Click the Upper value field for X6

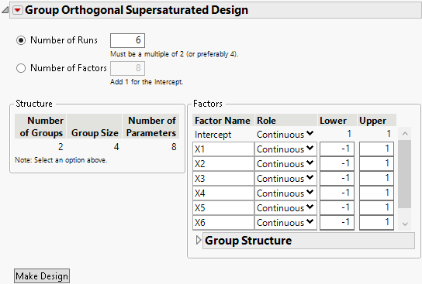[376, 223]
